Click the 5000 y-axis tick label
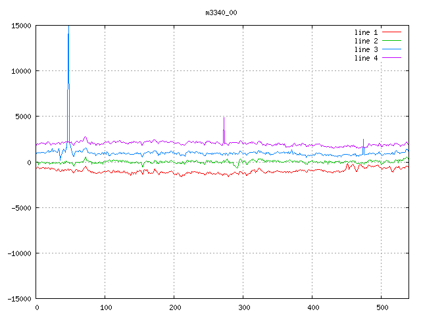421x316 pixels. (x=23, y=117)
